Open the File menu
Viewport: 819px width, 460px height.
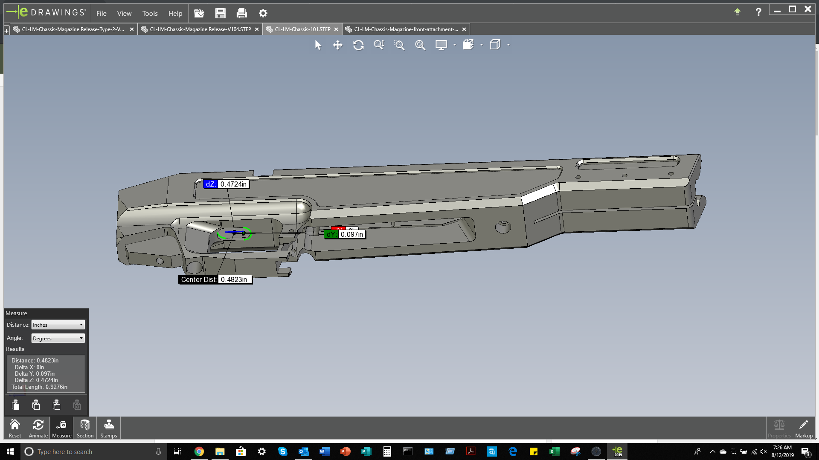tap(102, 13)
